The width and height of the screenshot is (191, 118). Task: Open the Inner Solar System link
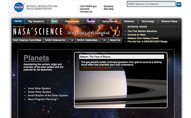coord(39,88)
